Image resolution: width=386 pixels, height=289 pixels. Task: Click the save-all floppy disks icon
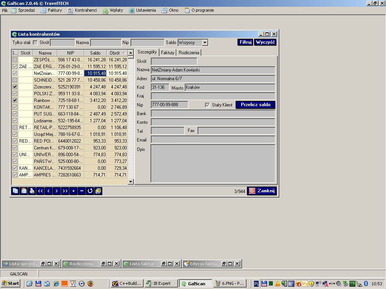coord(98,191)
